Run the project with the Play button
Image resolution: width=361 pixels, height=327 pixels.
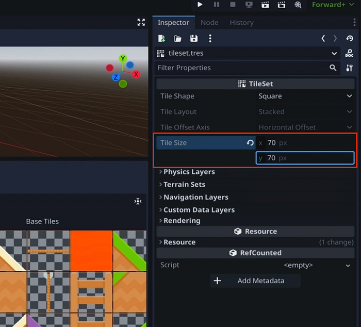[x=200, y=4]
